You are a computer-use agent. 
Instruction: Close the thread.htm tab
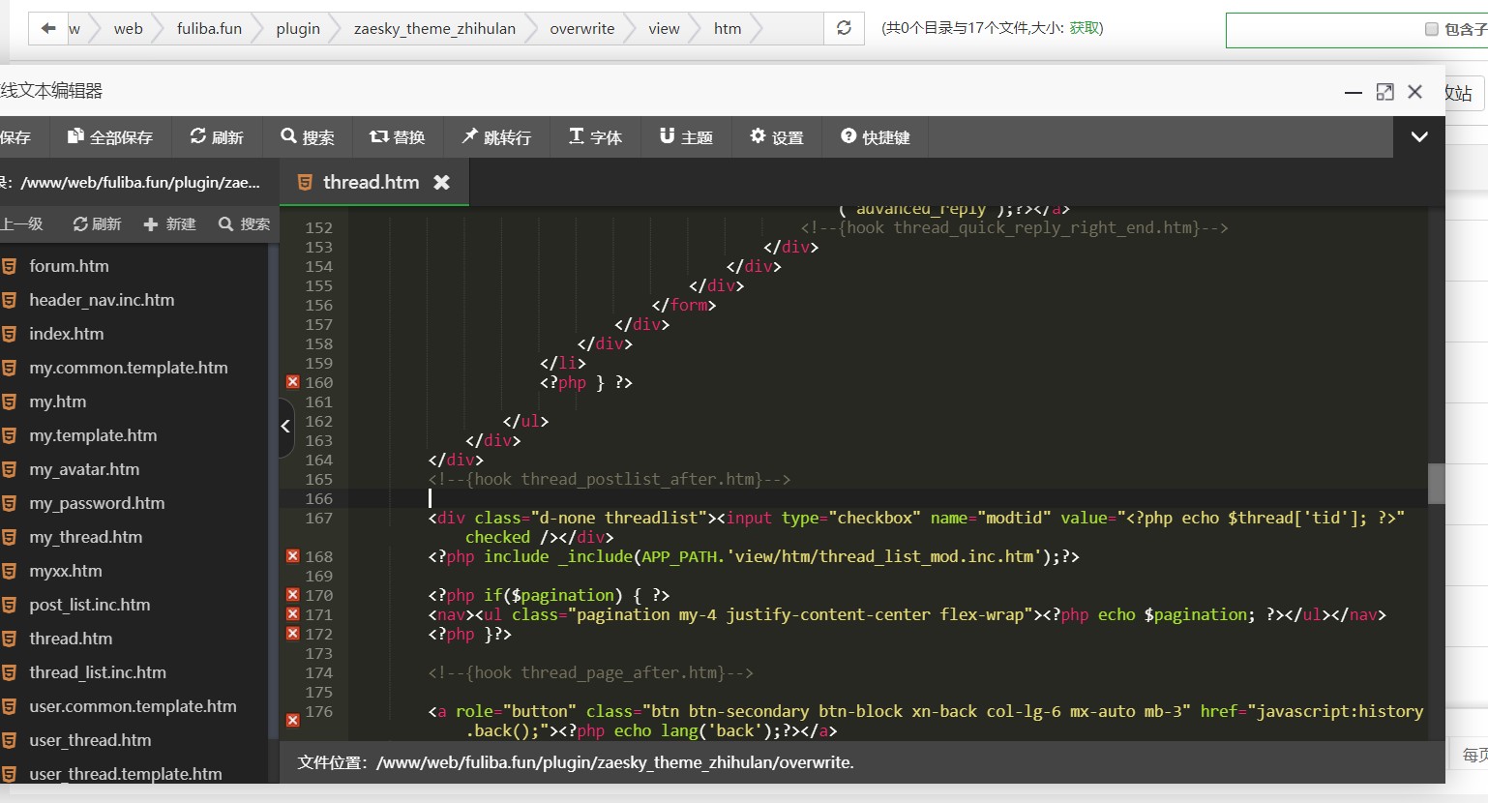[441, 182]
